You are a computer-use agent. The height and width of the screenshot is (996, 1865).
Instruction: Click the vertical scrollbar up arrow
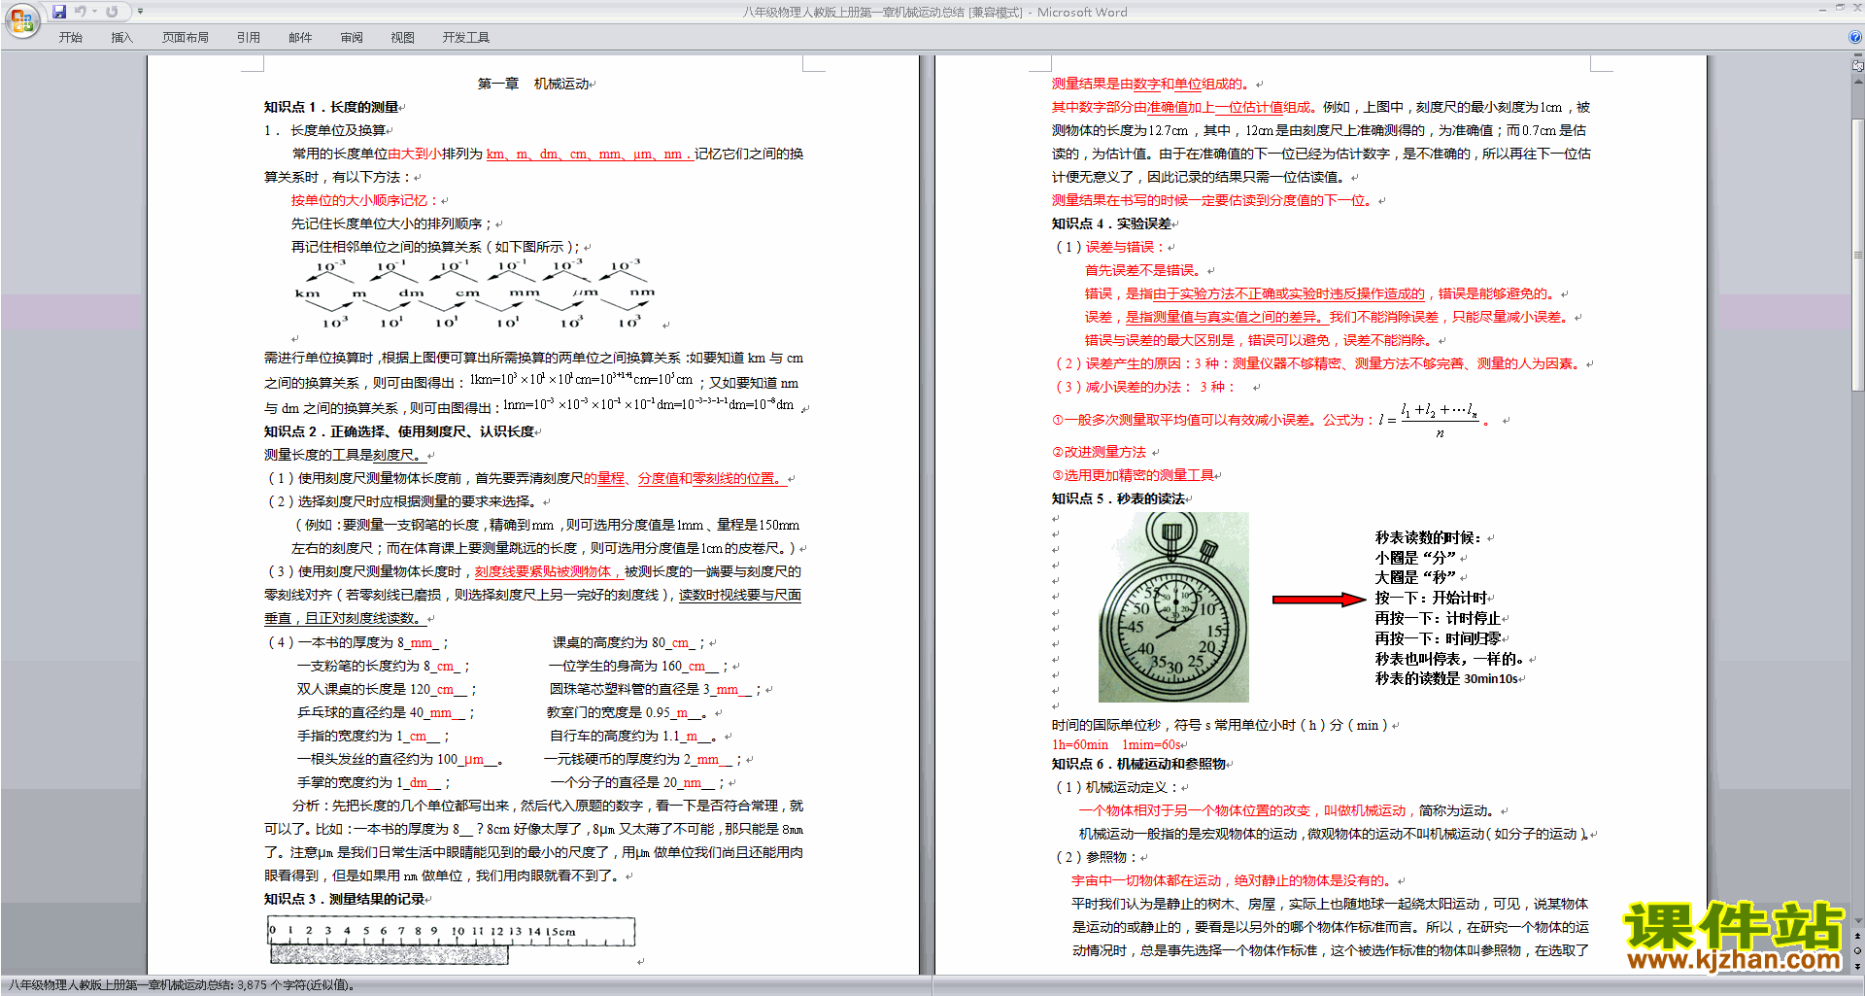(x=1857, y=83)
